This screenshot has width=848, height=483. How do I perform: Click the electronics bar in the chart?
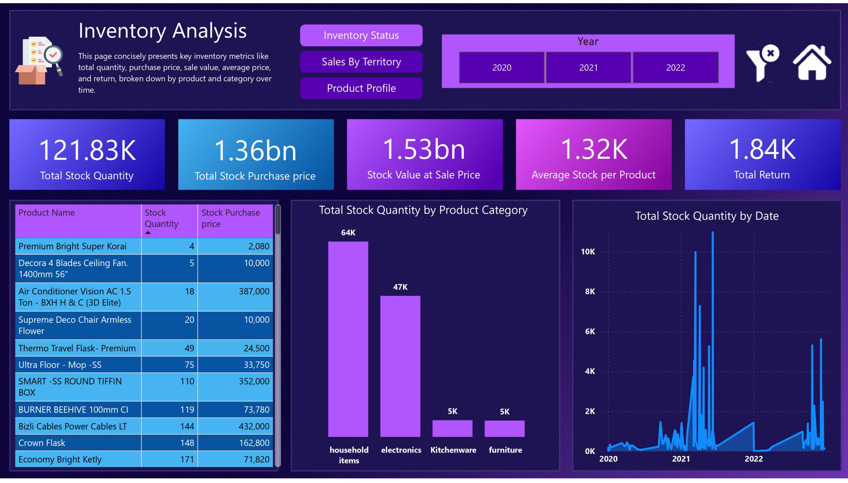point(400,366)
